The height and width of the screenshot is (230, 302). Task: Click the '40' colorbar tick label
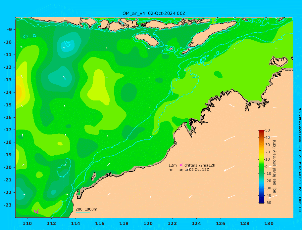pyautogui.click(x=268, y=137)
